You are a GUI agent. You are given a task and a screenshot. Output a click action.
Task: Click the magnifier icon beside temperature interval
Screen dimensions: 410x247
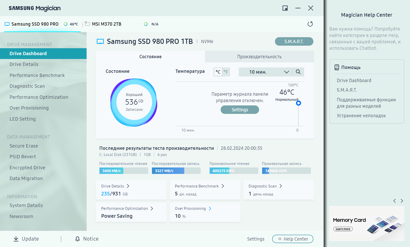298,72
